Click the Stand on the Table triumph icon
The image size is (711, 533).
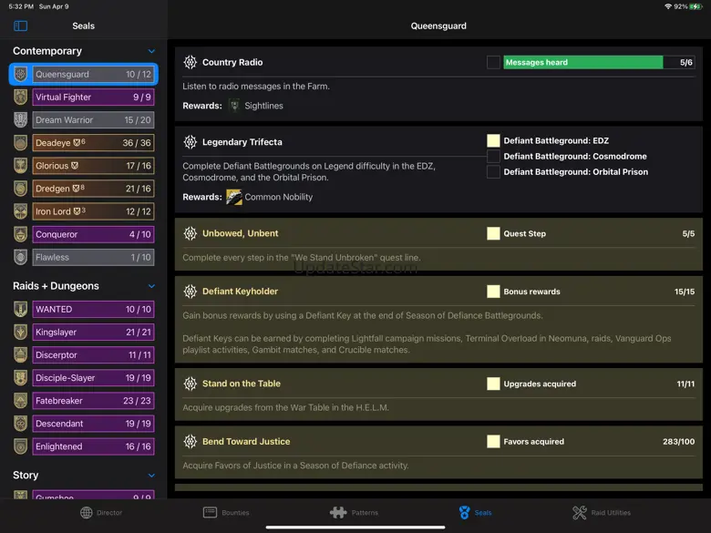coord(190,384)
